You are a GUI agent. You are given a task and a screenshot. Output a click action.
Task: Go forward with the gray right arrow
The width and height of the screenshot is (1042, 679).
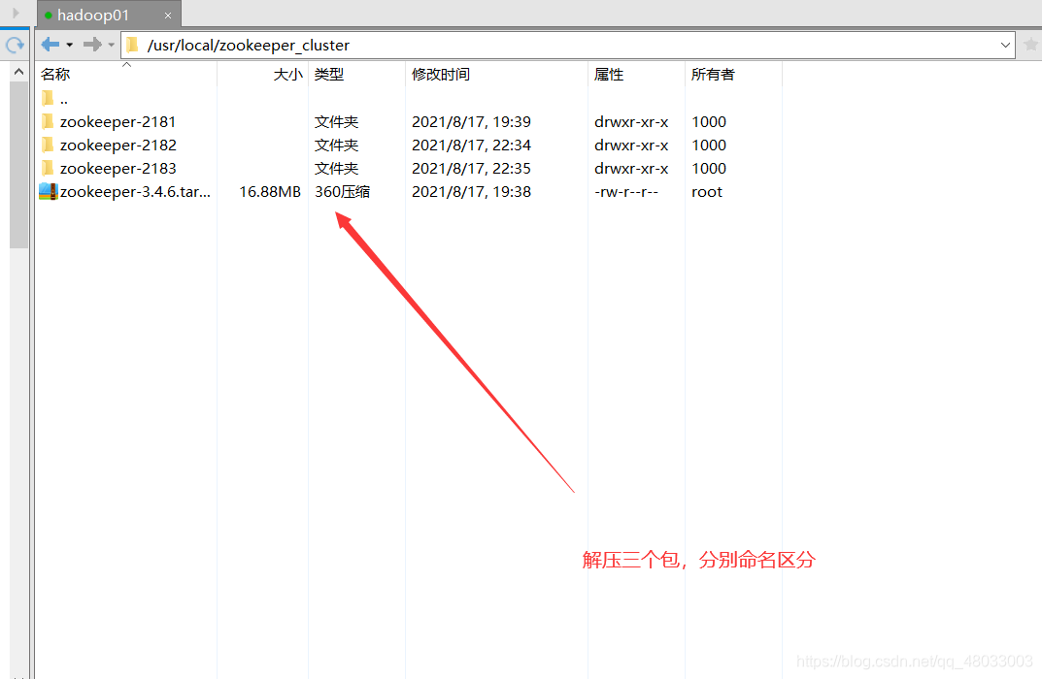[92, 45]
